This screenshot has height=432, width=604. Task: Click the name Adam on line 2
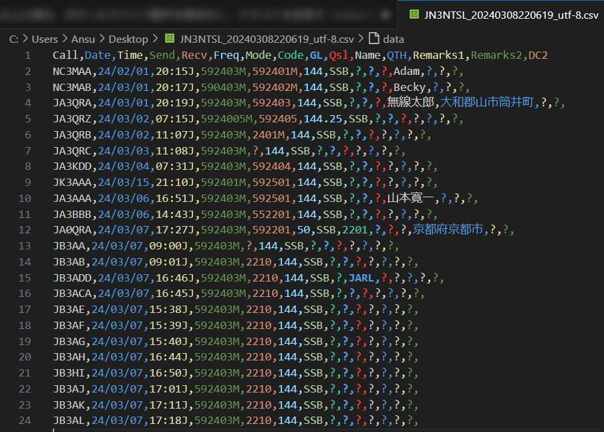[x=406, y=71]
